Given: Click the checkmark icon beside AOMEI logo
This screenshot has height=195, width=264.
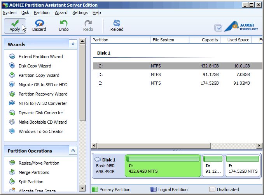Looking at the screenshot, I should tap(218, 28).
